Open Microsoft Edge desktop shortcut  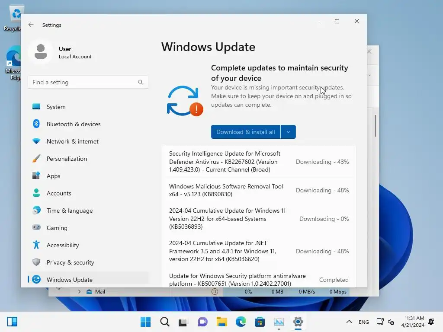(13, 63)
